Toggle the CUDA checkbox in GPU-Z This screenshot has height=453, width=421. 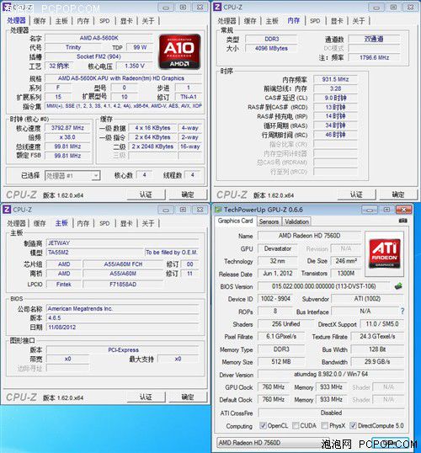click(x=296, y=425)
